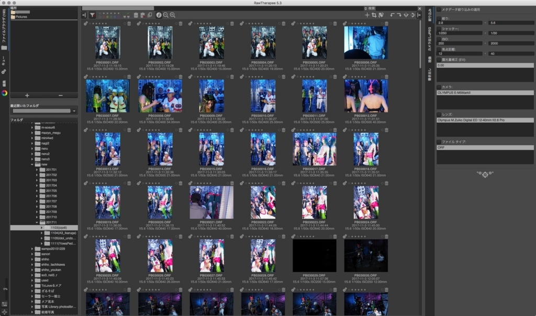
Task: Click the plus button under places list
Action: click(x=27, y=96)
